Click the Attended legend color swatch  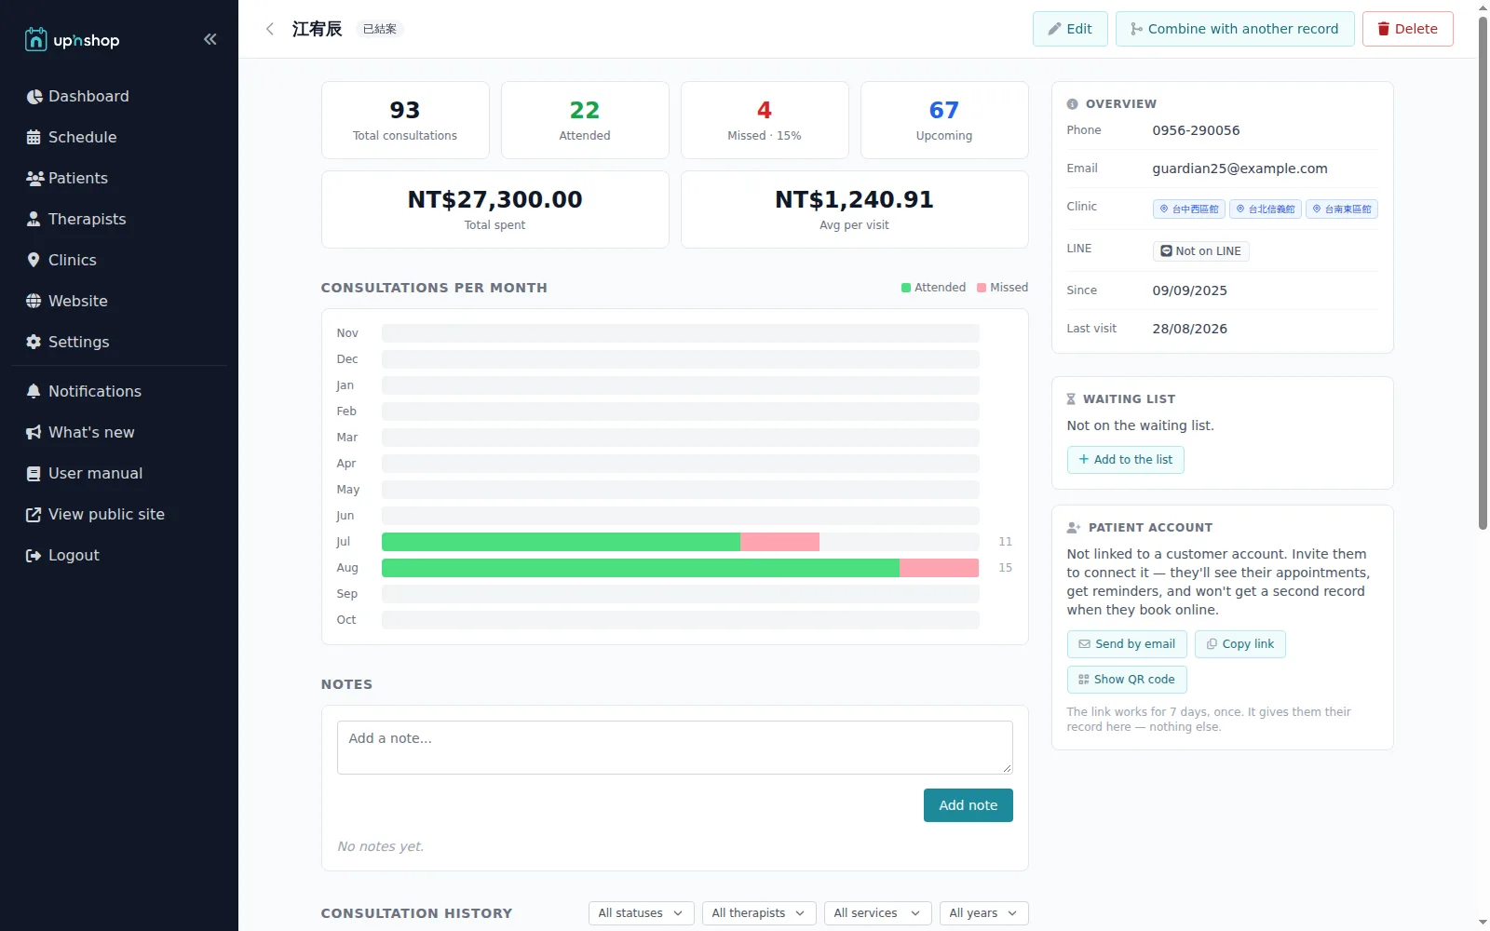[x=906, y=288]
